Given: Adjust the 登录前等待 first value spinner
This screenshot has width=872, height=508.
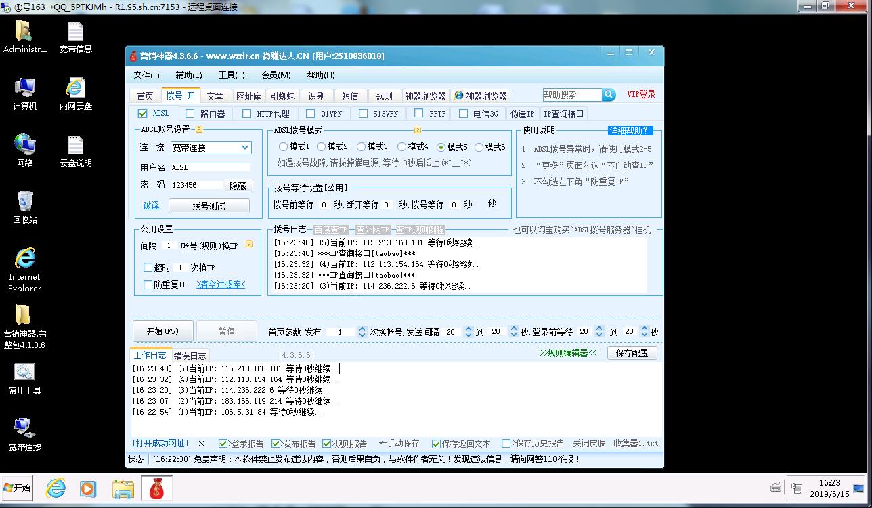Looking at the screenshot, I should [x=598, y=332].
